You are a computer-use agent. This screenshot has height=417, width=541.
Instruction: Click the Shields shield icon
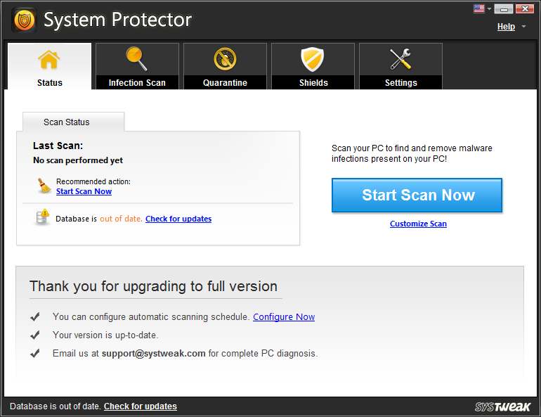(x=313, y=59)
